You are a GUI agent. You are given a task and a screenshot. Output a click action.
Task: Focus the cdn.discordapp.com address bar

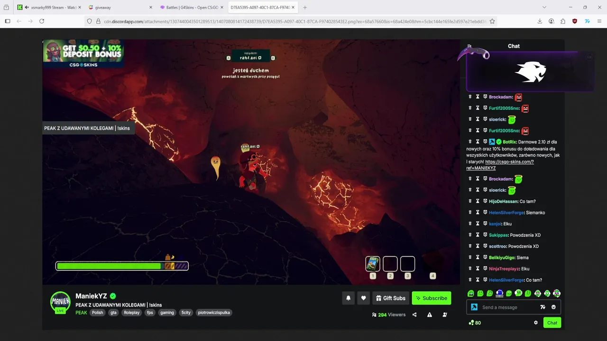tap(295, 21)
